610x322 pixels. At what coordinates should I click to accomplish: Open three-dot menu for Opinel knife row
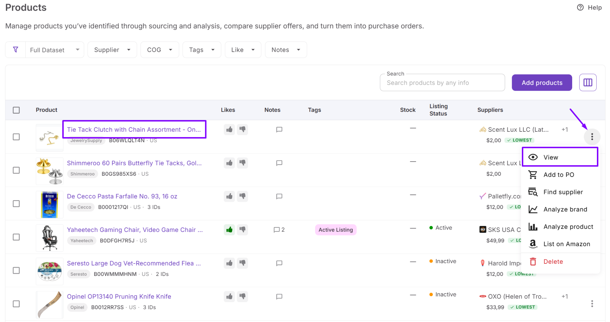point(592,304)
